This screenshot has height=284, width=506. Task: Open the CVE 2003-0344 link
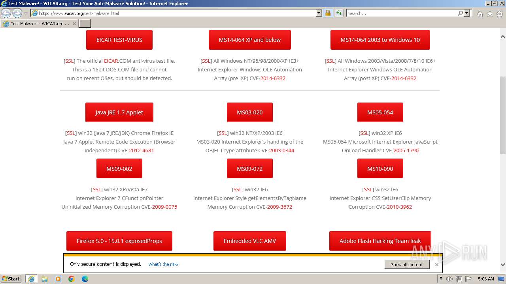point(281,150)
